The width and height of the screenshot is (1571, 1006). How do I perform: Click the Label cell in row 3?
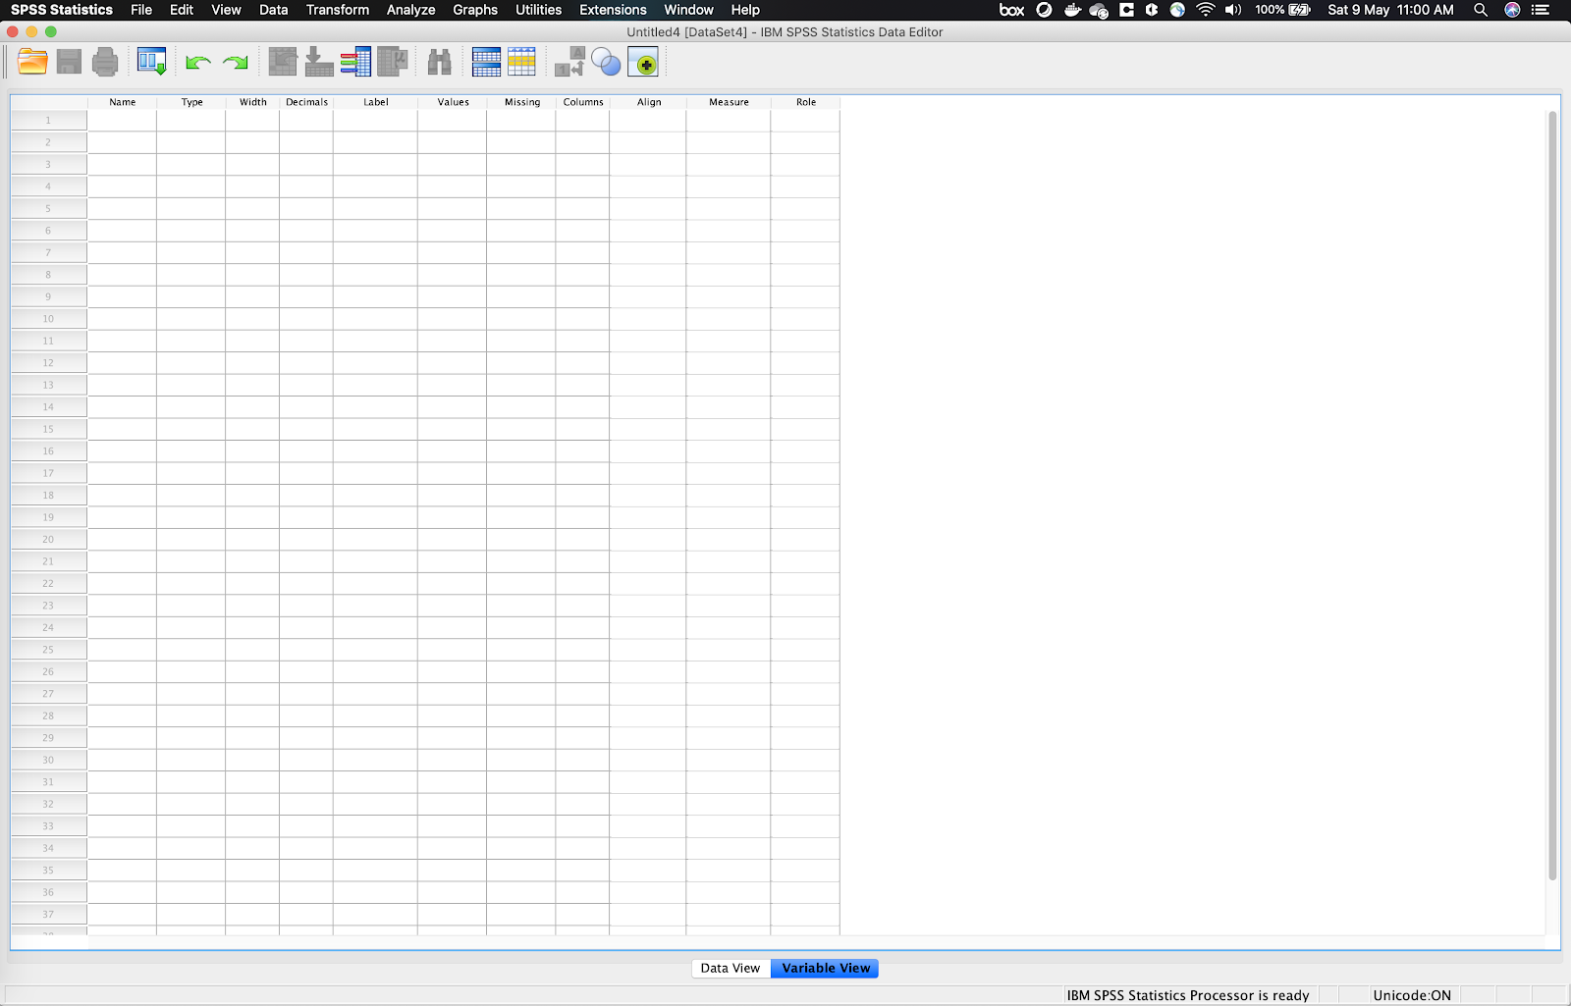click(x=375, y=165)
